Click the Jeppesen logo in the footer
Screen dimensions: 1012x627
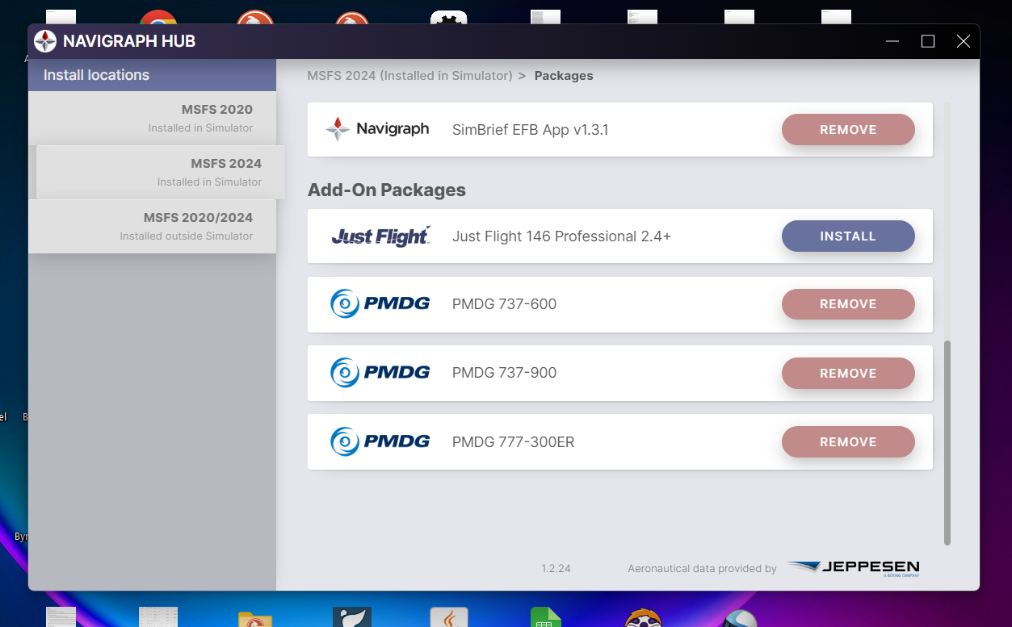(x=853, y=568)
